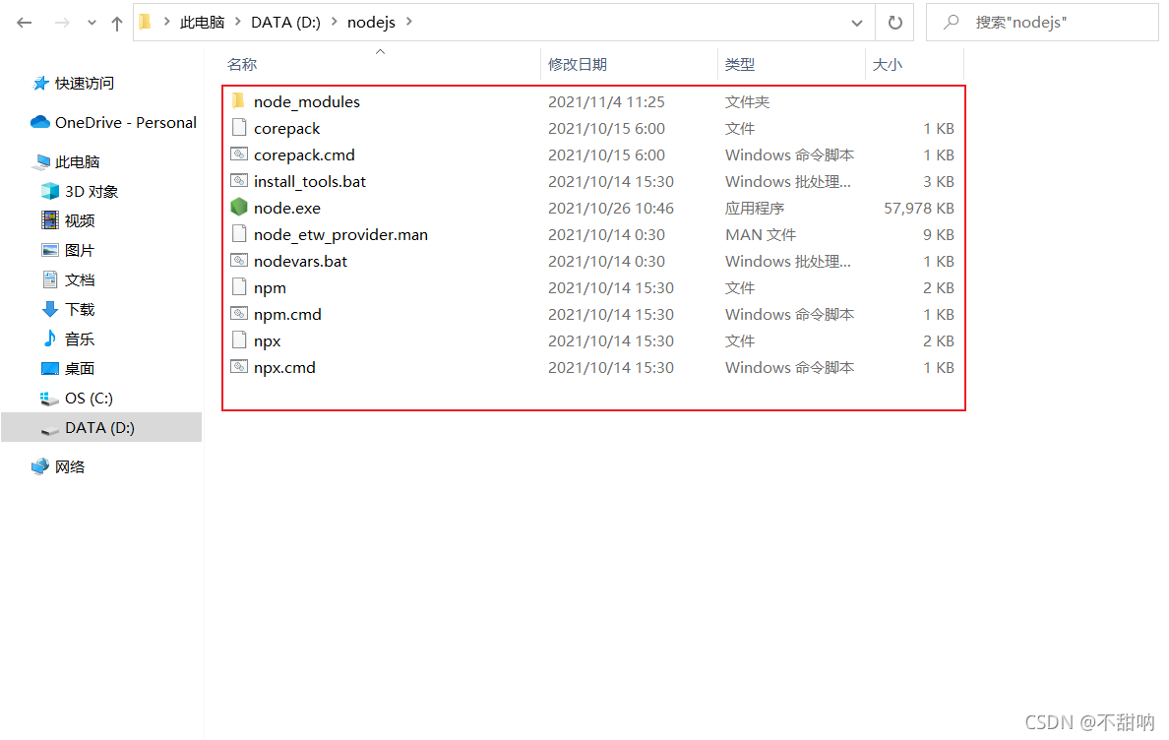Select the corepack file icon

238,127
